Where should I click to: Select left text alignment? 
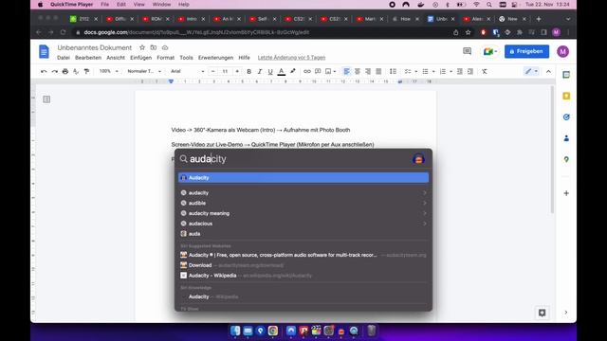pos(346,72)
